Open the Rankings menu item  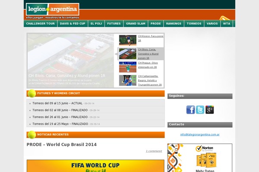[x=174, y=24]
